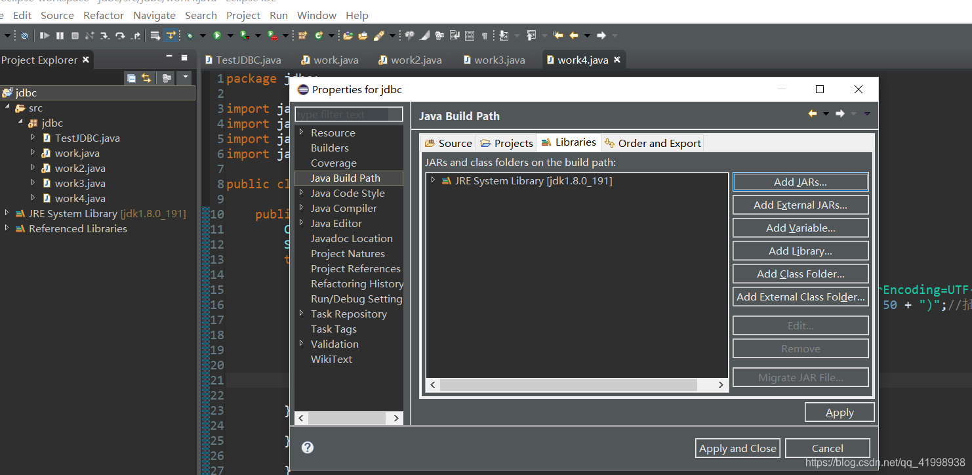Click the type filter text field
Viewport: 972px width, 475px height.
pos(349,114)
